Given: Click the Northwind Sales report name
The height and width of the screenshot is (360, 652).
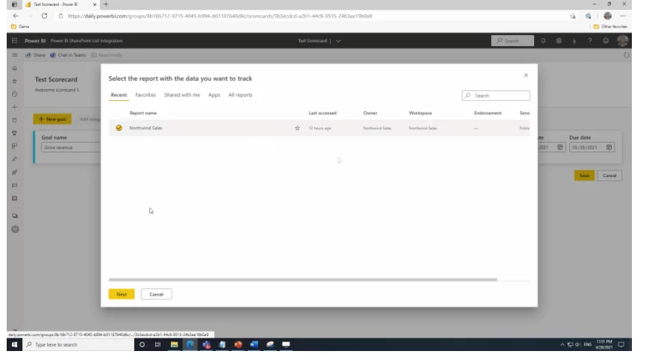Looking at the screenshot, I should [x=145, y=128].
